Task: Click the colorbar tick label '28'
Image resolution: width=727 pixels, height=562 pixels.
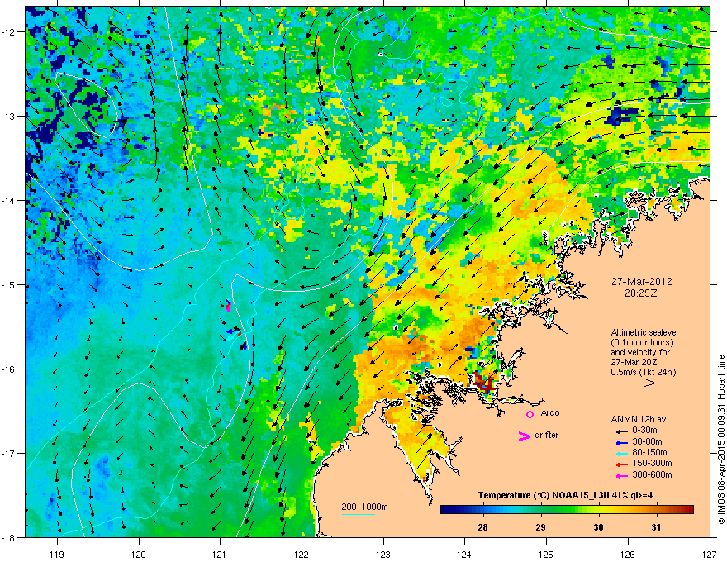Action: coord(482,527)
